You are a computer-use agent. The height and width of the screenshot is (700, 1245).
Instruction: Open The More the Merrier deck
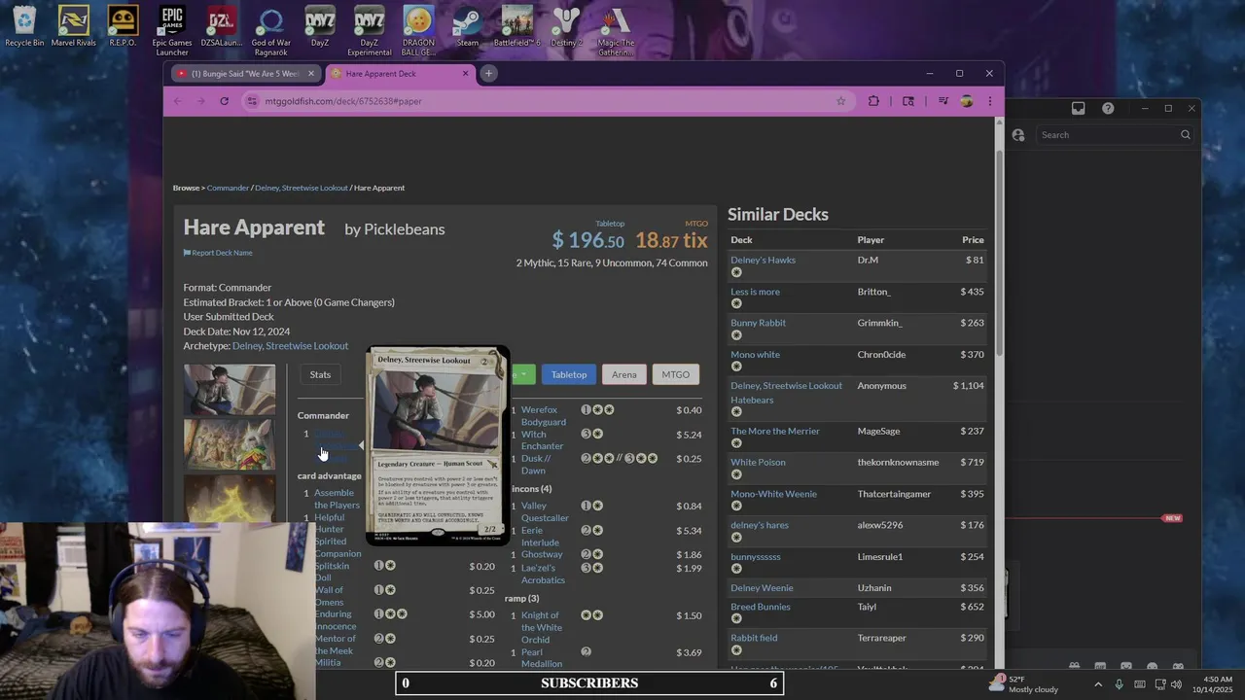coord(775,432)
